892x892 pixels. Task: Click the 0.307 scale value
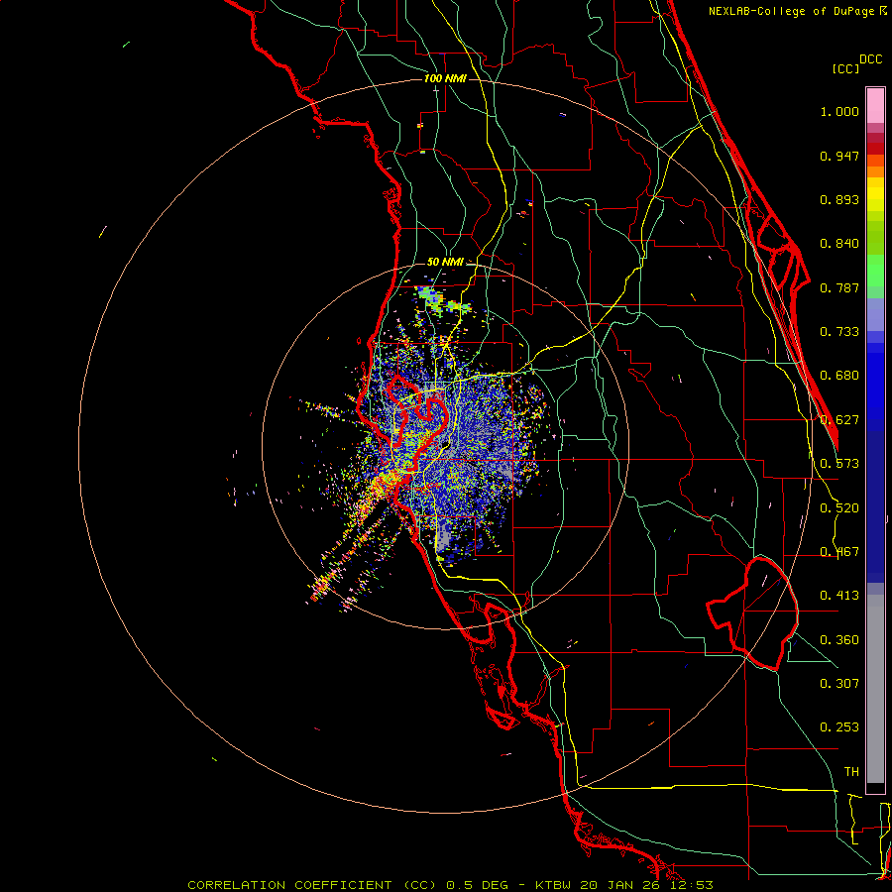(x=839, y=683)
